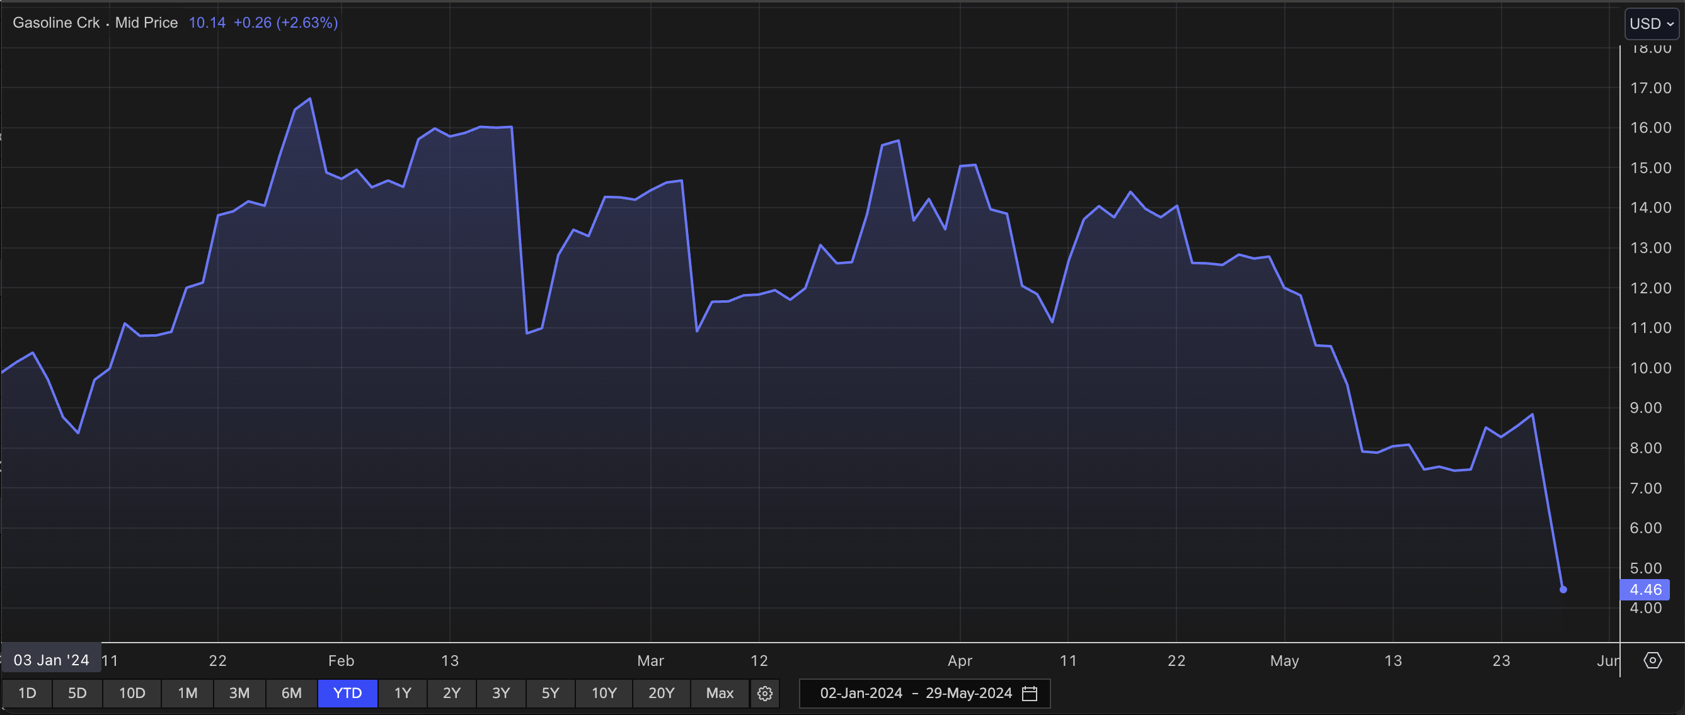Click the 17.00 price axis label
This screenshot has height=715, width=1685.
[1650, 87]
